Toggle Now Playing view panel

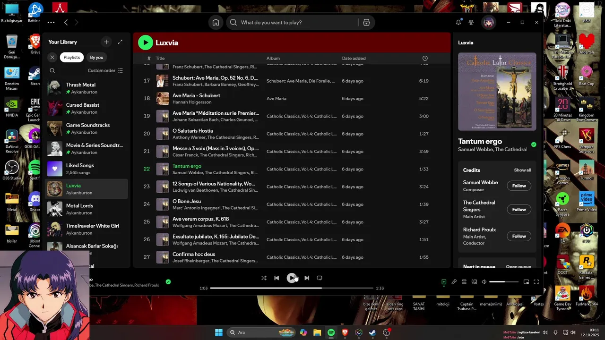[444, 282]
